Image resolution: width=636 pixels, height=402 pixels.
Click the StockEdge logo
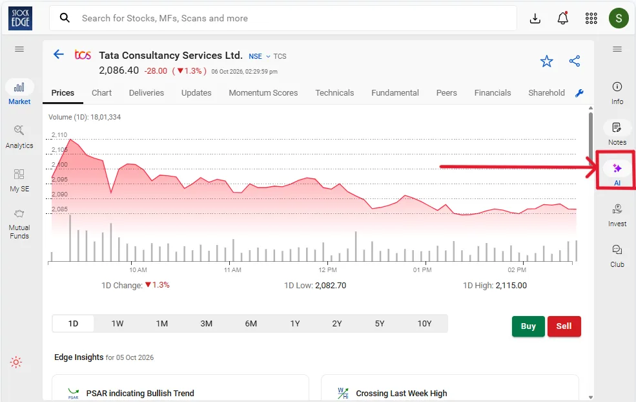coord(20,18)
